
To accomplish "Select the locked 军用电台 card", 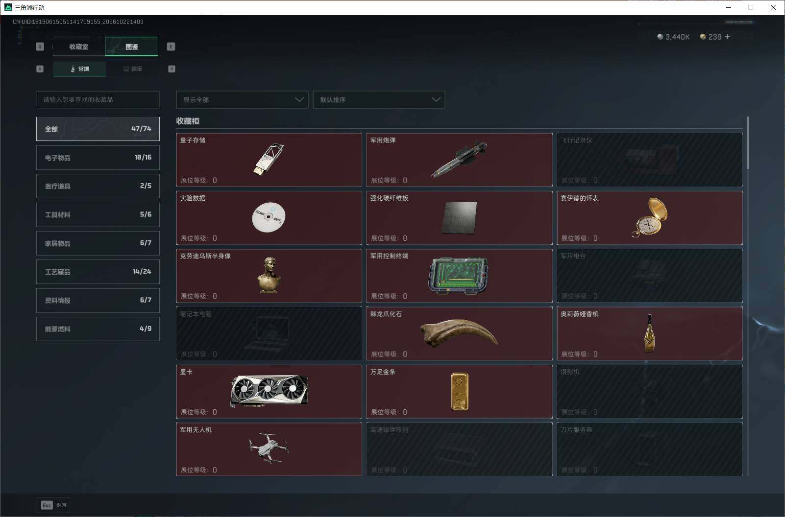I will (650, 276).
